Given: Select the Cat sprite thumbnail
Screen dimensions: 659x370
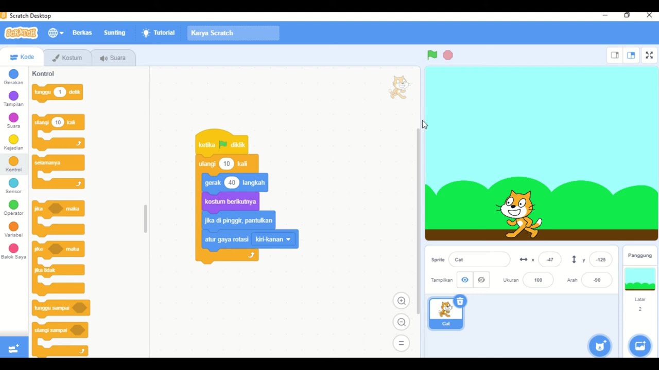Looking at the screenshot, I should point(446,313).
